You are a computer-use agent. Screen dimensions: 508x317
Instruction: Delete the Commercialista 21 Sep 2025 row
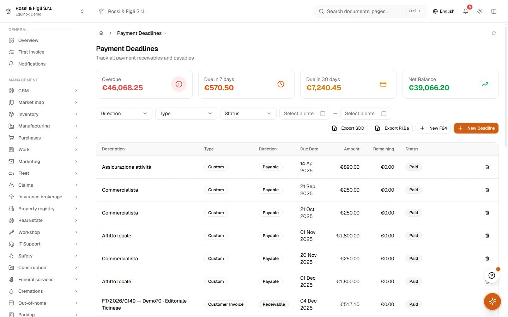pyautogui.click(x=487, y=190)
